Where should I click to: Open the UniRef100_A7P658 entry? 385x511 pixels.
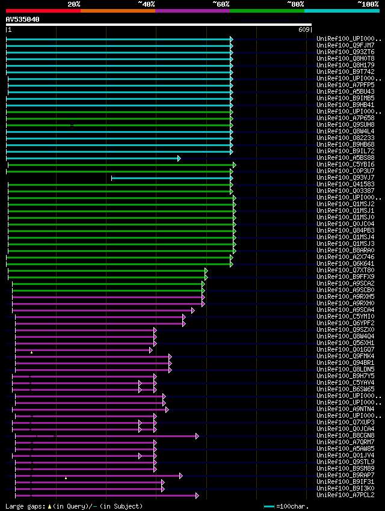345,118
